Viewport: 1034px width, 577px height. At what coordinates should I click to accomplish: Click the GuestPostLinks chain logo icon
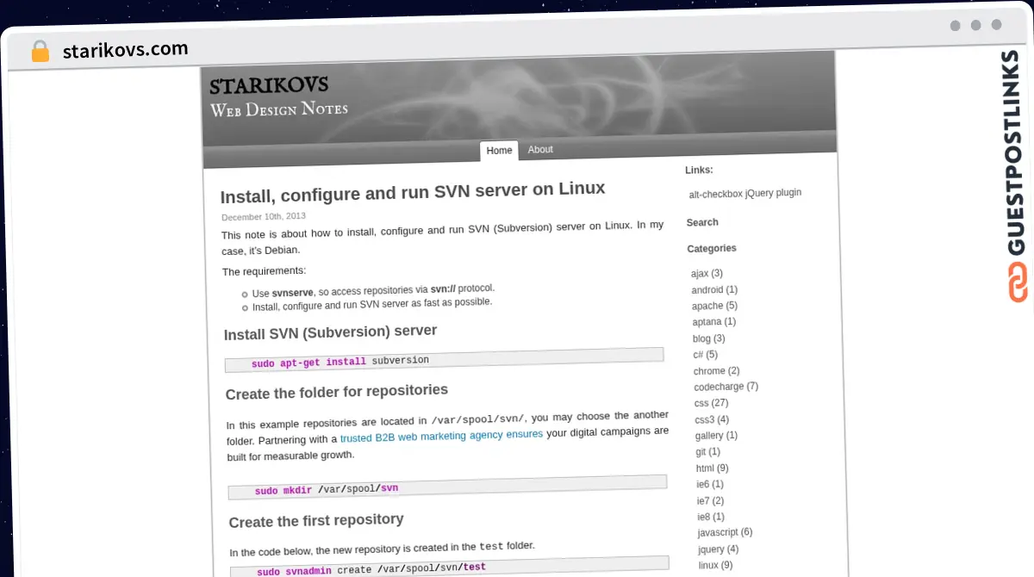tap(1018, 282)
